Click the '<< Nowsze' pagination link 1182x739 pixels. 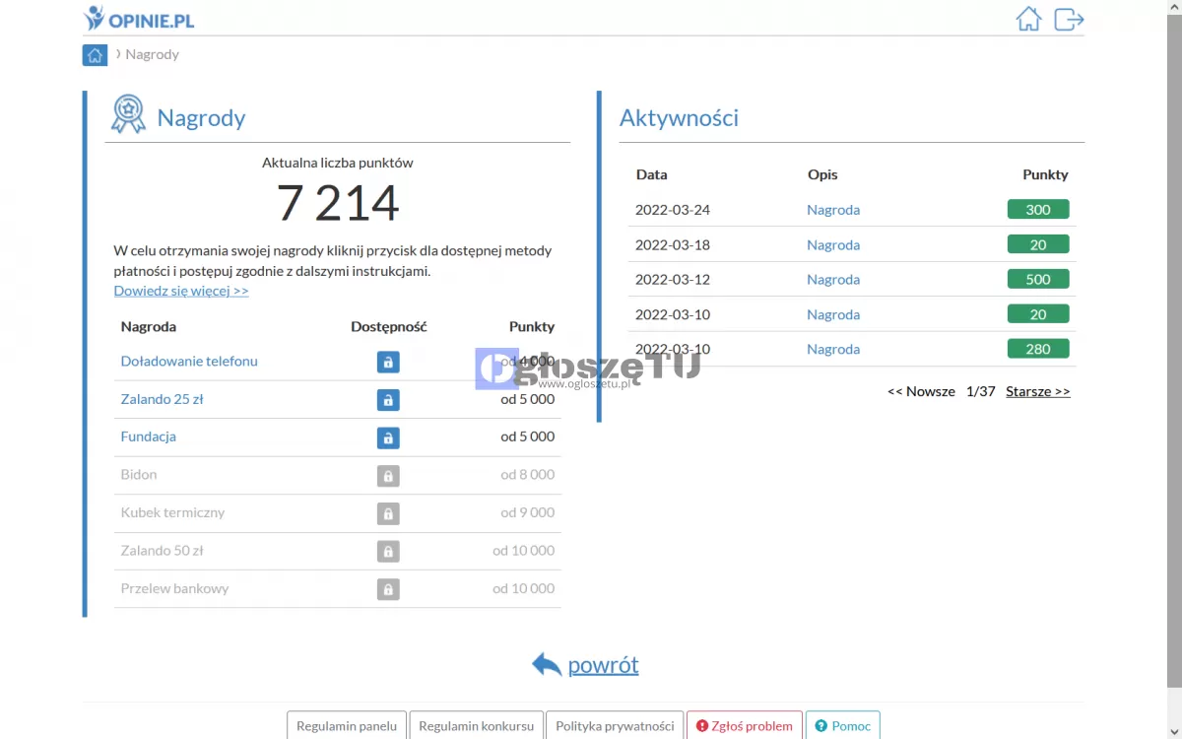tap(921, 391)
